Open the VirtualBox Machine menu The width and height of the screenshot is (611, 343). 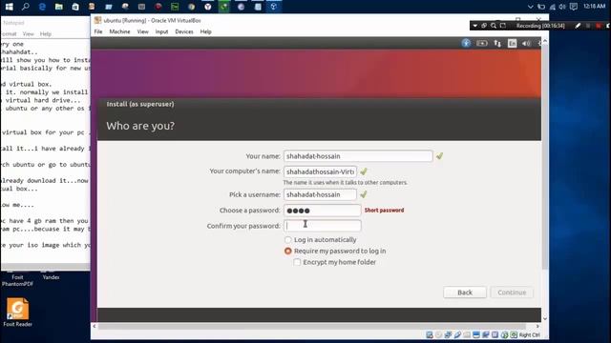(x=119, y=31)
